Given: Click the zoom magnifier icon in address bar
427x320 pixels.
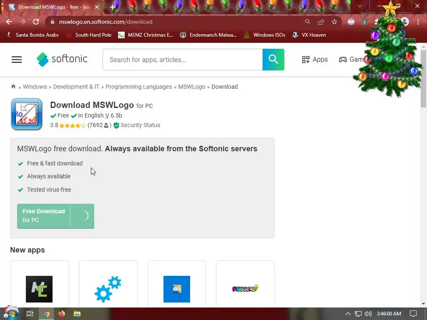Looking at the screenshot, I should click(307, 22).
